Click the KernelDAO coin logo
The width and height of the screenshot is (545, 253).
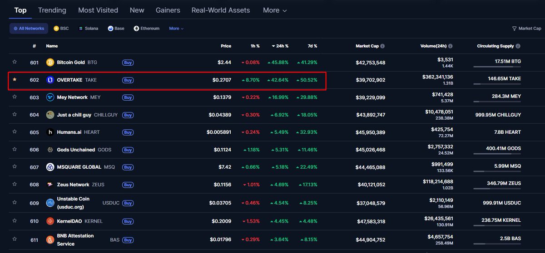click(50, 221)
